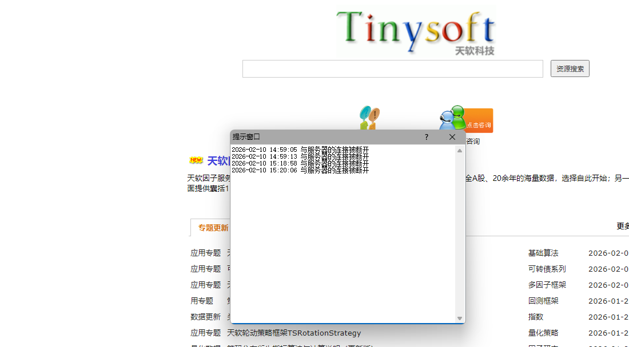Click the 提示窗口 title bar text
Screen dimensions: 629x347
pos(246,137)
